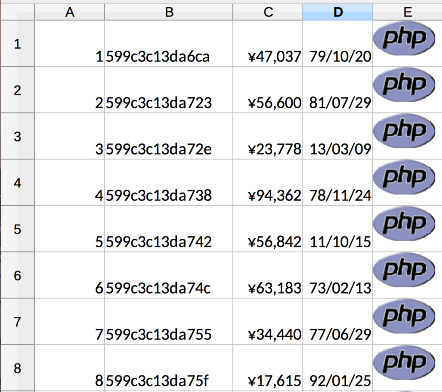
Task: Click cell A4 containing number 4
Action: (x=69, y=183)
